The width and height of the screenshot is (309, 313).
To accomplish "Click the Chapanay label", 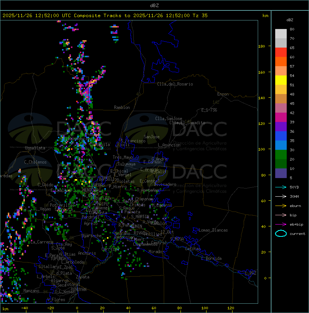I will click(x=144, y=199).
